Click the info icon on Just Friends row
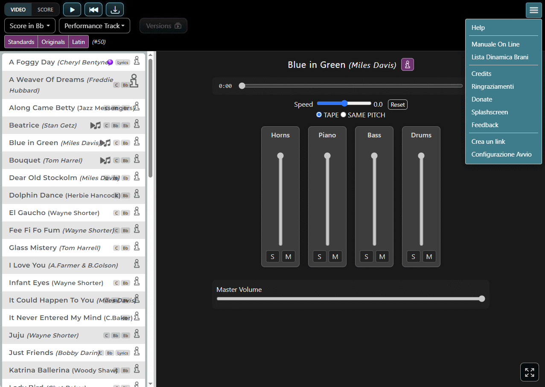 click(x=137, y=352)
